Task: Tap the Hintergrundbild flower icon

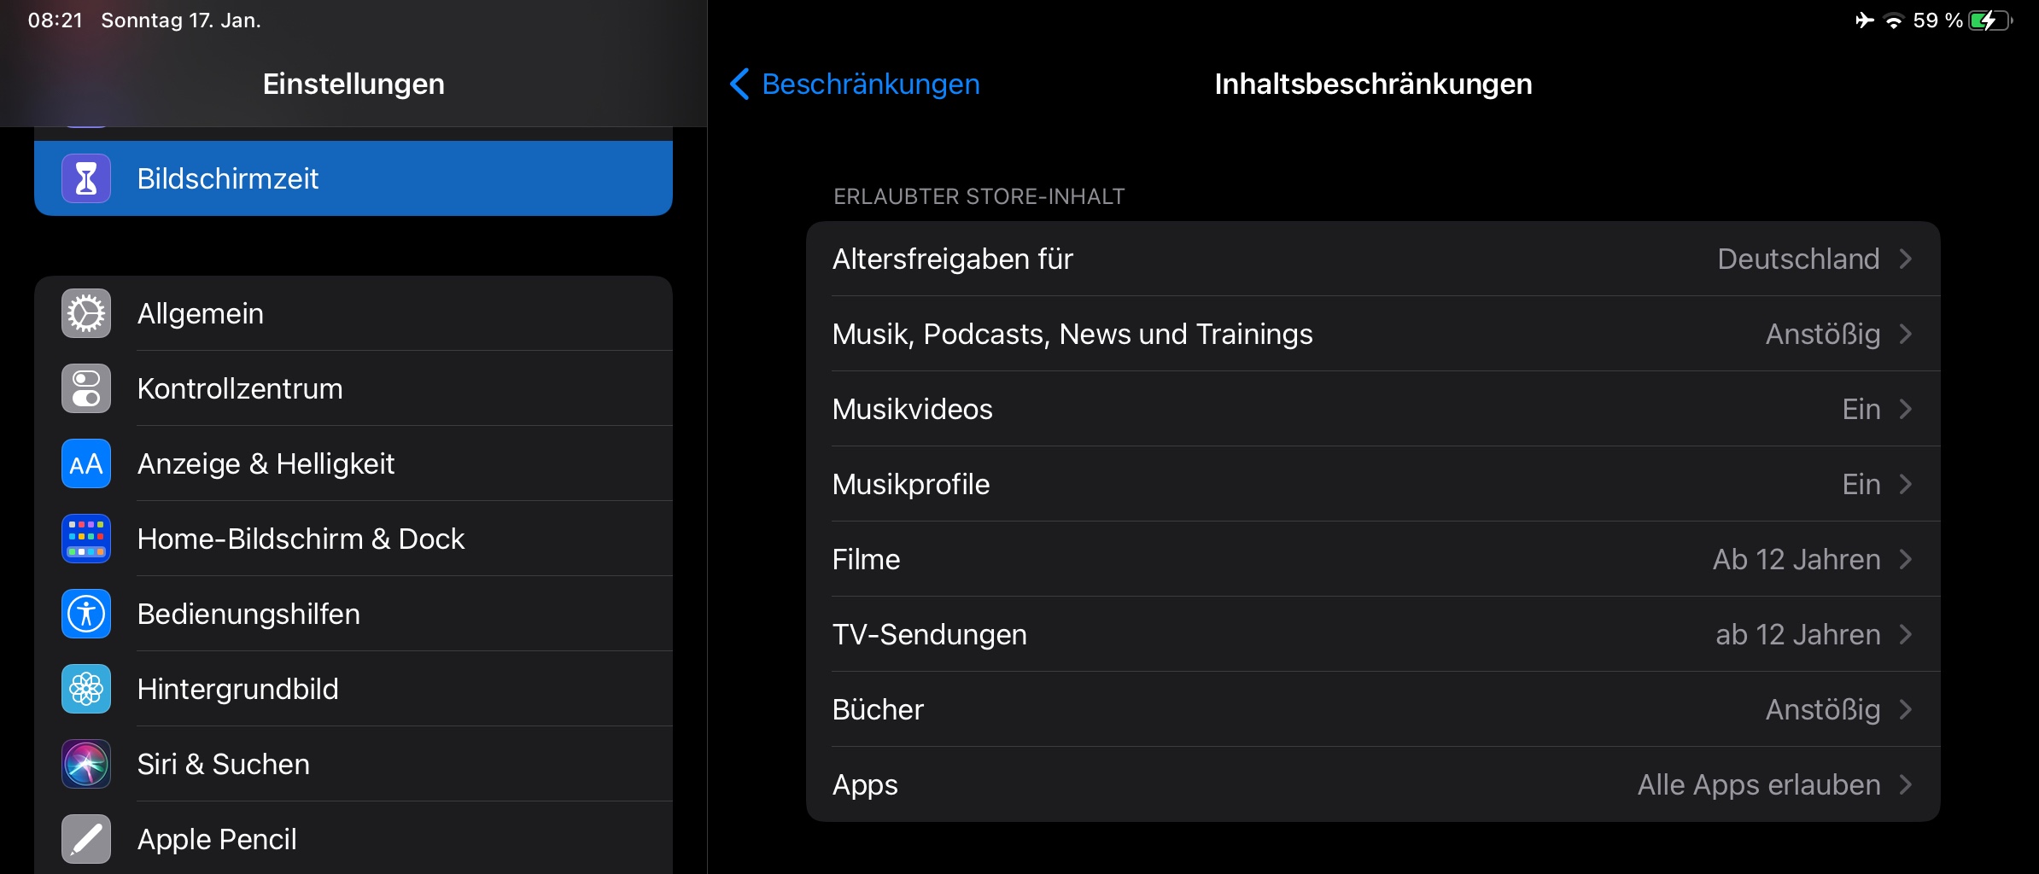Action: (86, 689)
